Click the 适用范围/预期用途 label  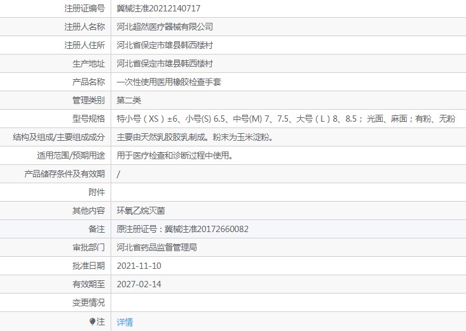tap(71, 155)
